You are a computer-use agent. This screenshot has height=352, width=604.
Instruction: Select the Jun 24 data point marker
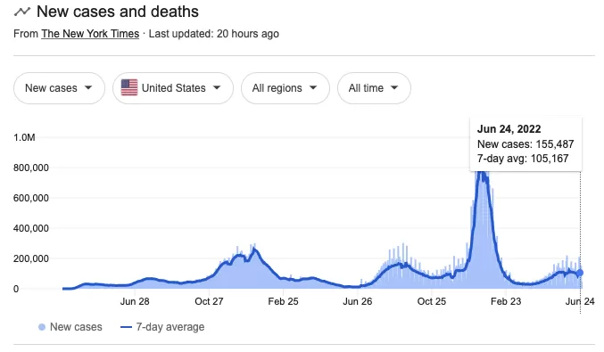(x=580, y=273)
